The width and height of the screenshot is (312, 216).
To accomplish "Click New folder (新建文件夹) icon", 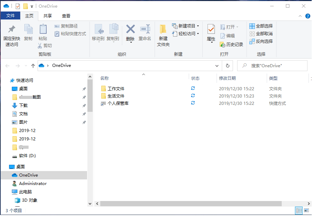I will [163, 29].
